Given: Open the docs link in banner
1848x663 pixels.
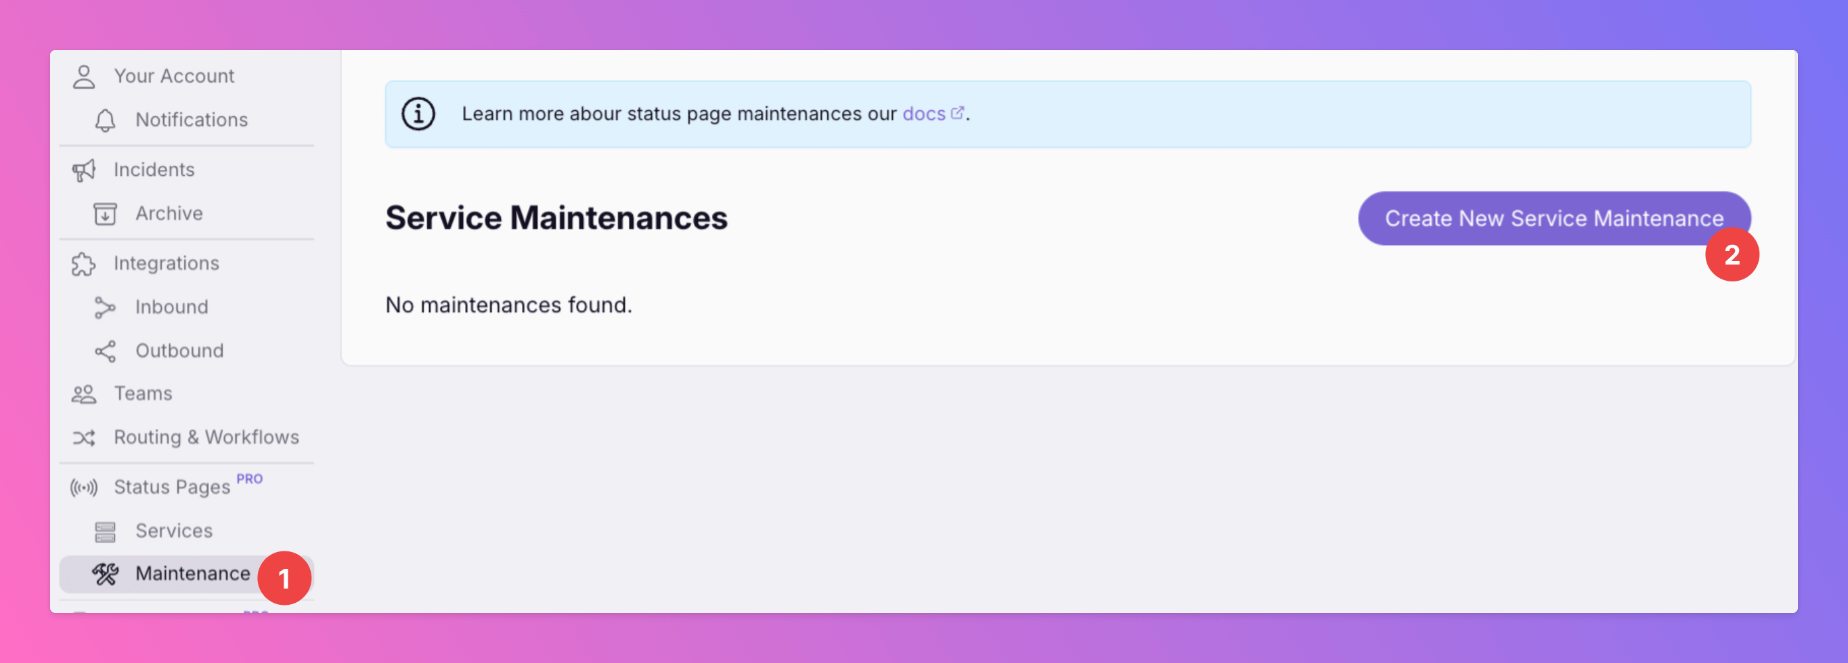Looking at the screenshot, I should coord(924,114).
